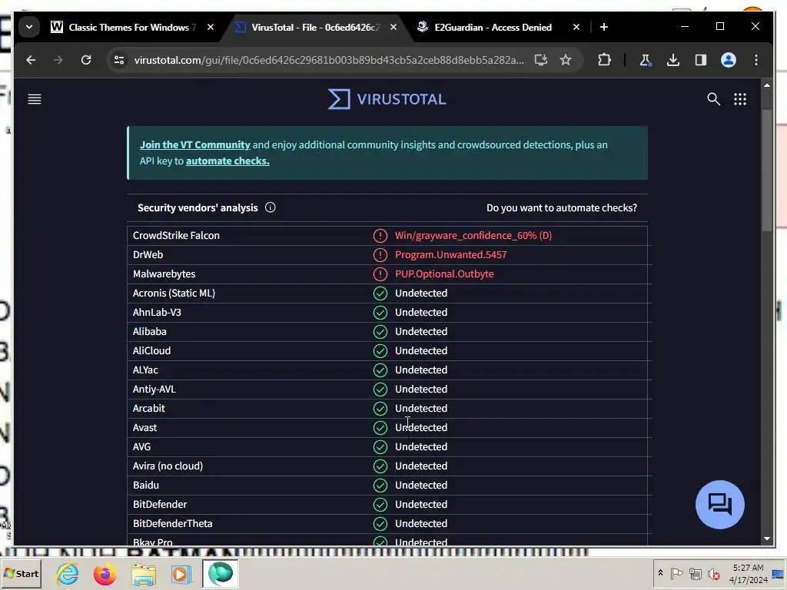
Task: Open the Chrome profile avatar
Action: 729,60
